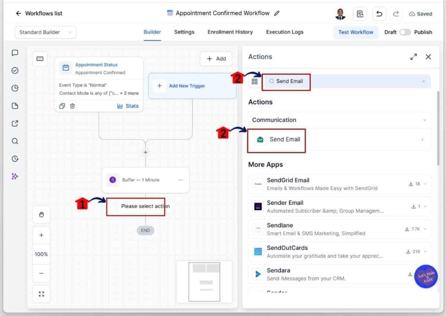446x316 pixels.
Task: Click the END node
Action: tap(145, 230)
